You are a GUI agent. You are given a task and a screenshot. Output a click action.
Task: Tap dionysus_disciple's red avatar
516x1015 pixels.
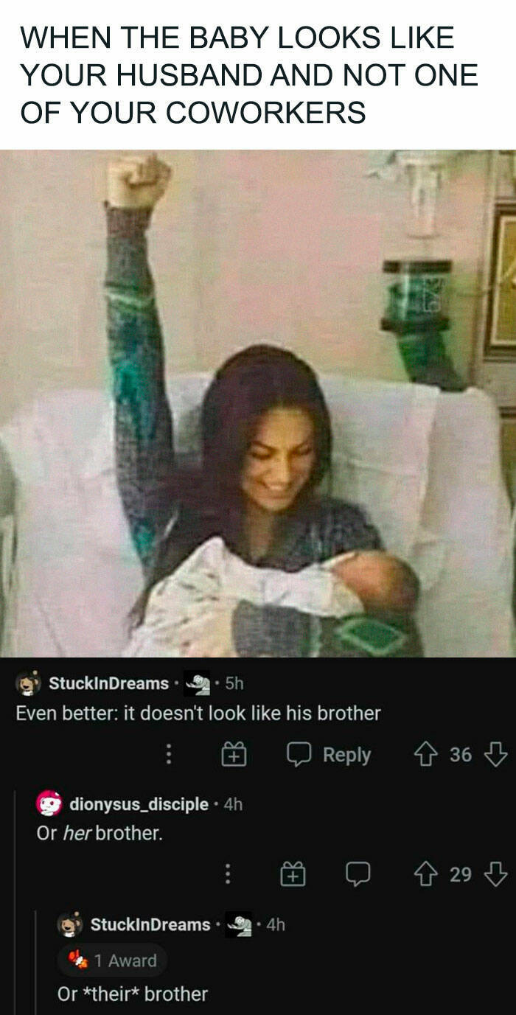click(49, 803)
